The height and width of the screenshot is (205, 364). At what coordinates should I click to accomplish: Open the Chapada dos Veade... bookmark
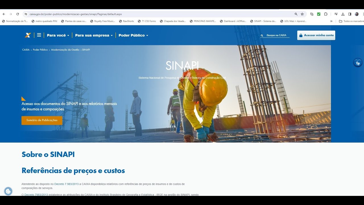pyautogui.click(x=173, y=21)
